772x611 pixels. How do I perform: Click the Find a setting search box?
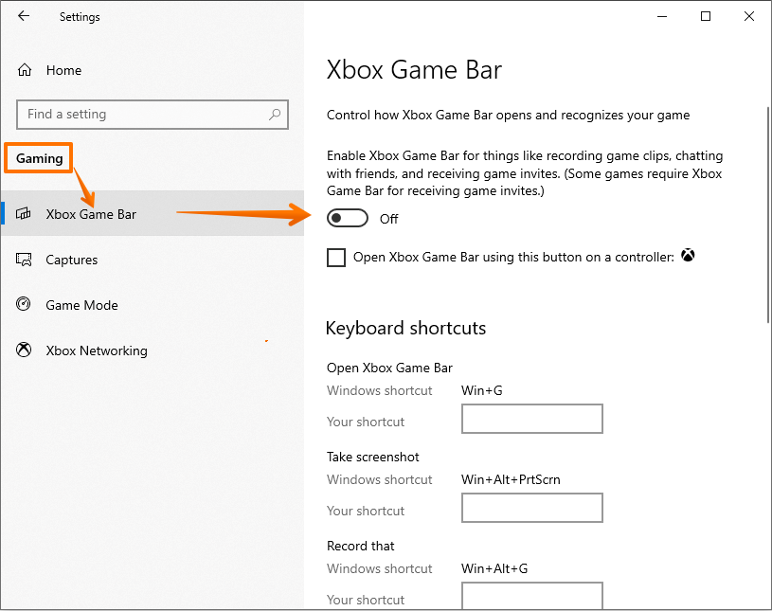(x=142, y=115)
